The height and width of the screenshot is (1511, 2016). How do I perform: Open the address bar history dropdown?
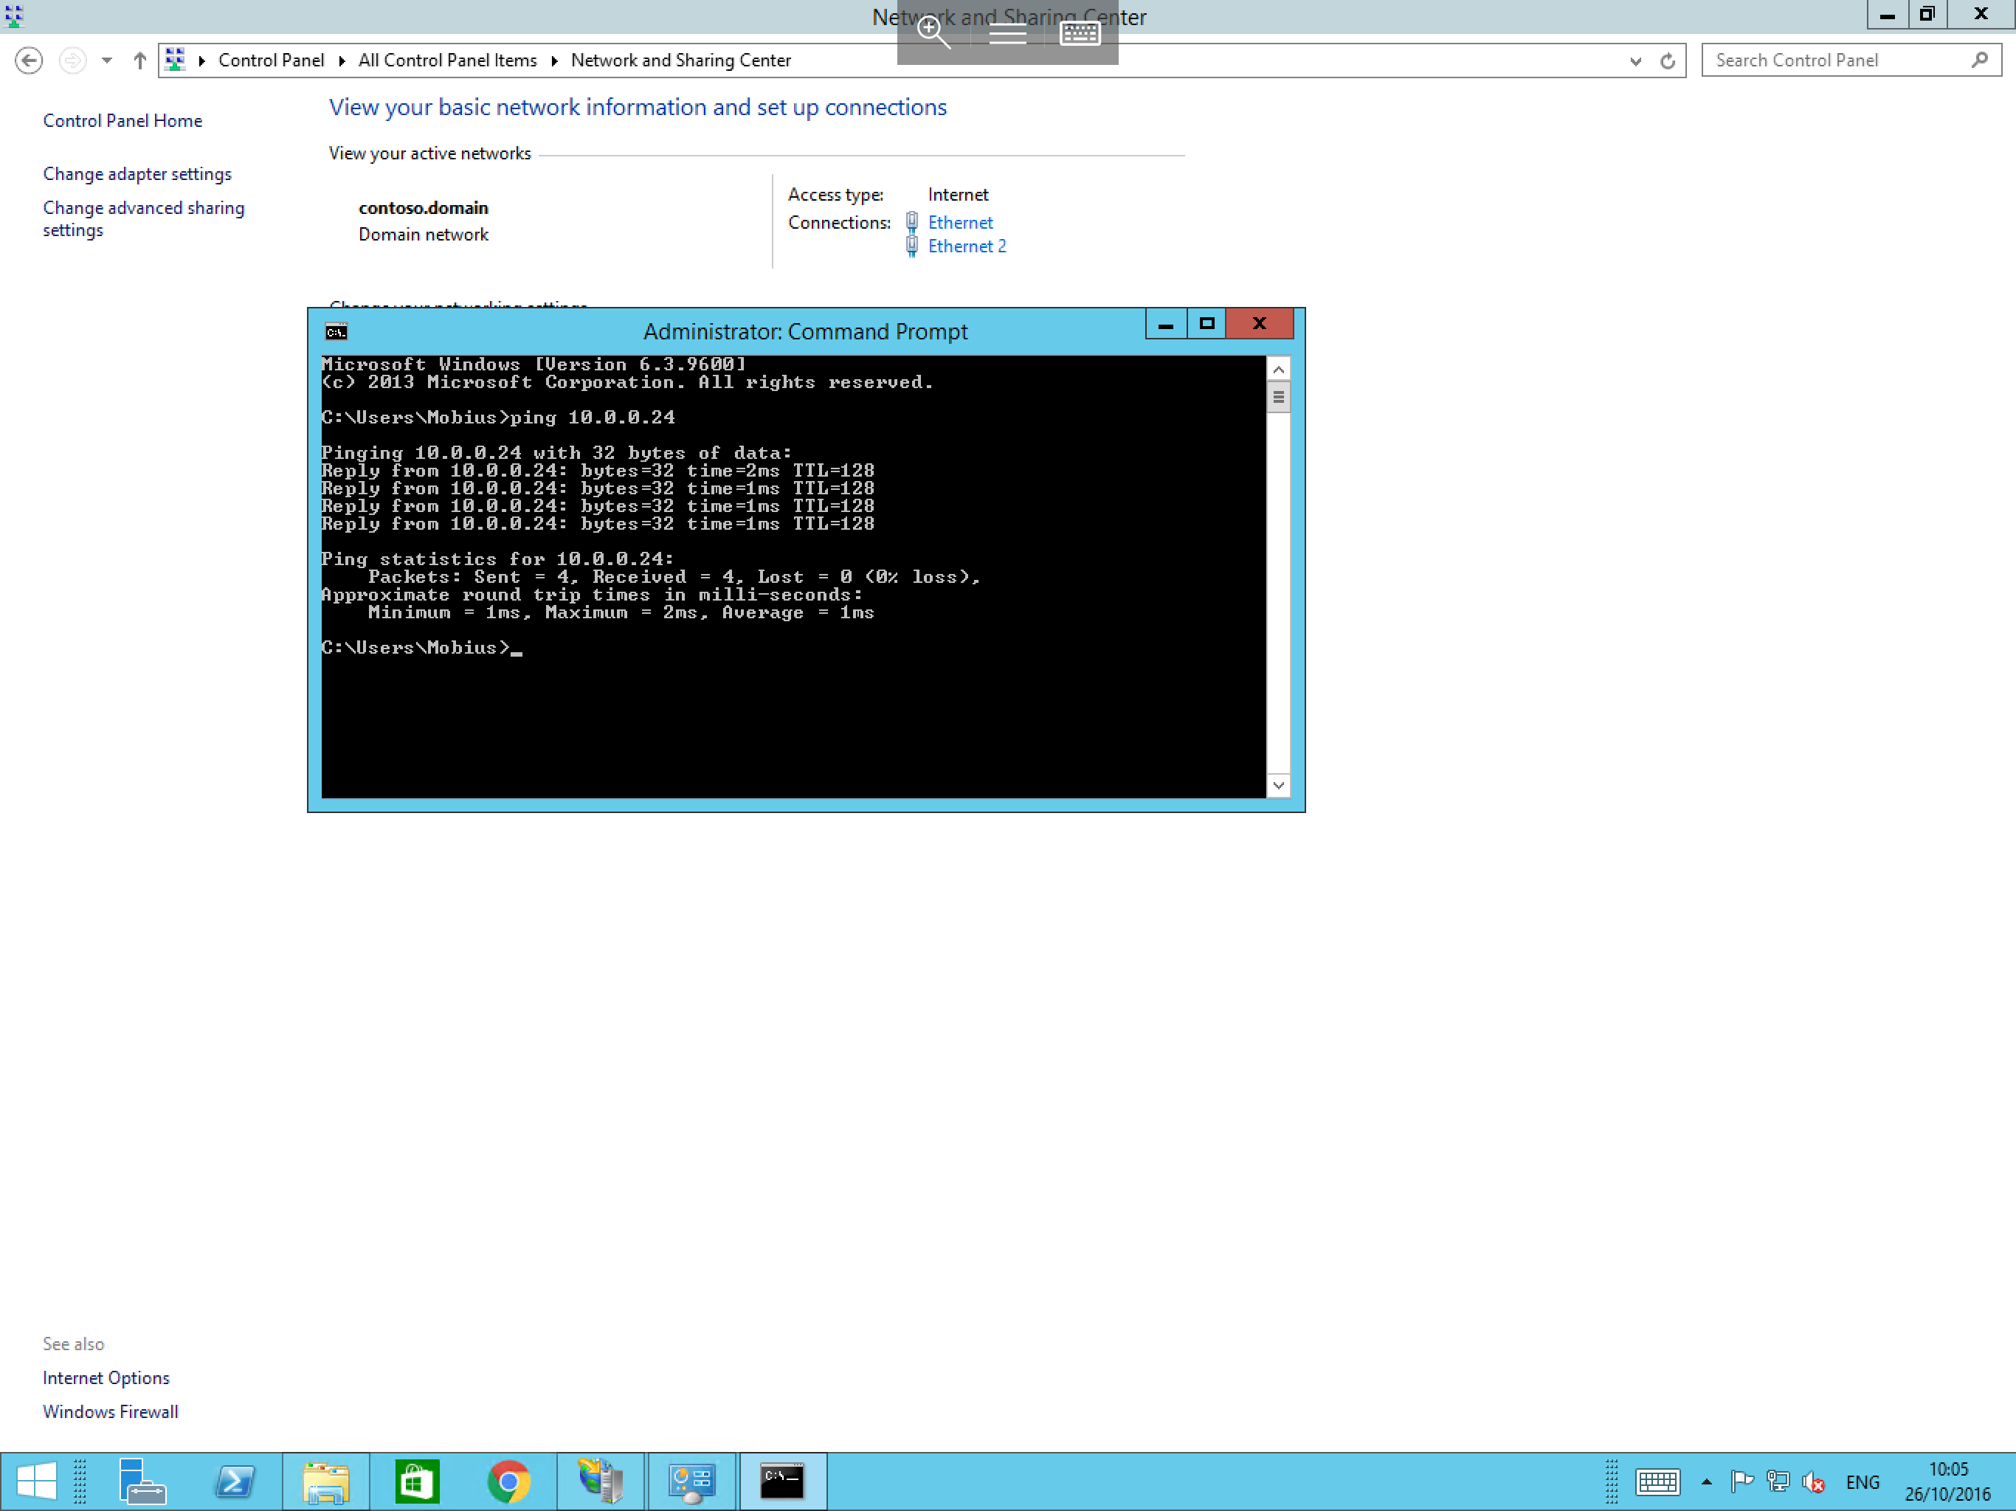click(1636, 60)
